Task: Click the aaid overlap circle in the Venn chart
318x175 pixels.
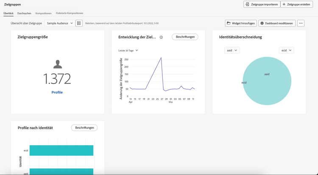Action: [x=267, y=81]
